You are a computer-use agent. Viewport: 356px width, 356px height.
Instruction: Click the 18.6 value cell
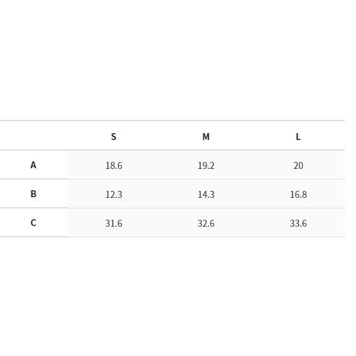pyautogui.click(x=114, y=165)
